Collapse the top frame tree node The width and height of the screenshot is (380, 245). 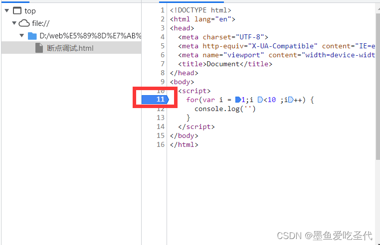(7, 10)
